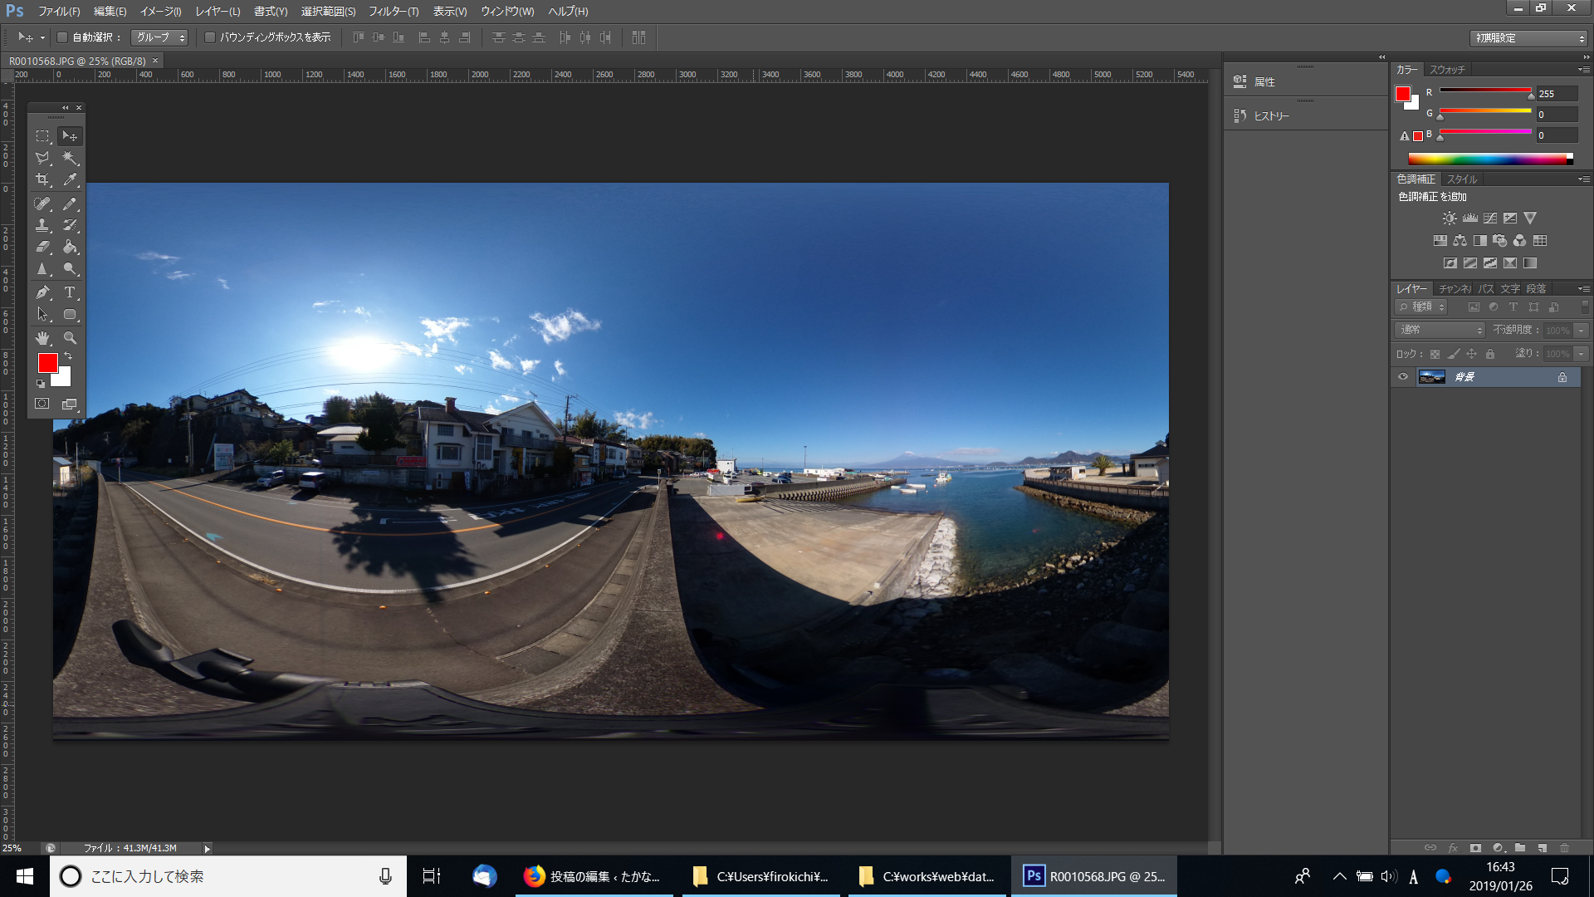Screen dimensions: 1594x897
Task: Select the Magic Wand tool
Action: click(x=71, y=158)
